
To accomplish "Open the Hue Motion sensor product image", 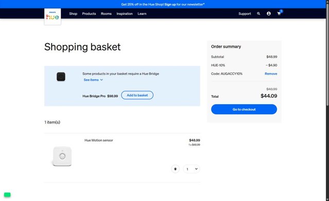I will pos(62,156).
